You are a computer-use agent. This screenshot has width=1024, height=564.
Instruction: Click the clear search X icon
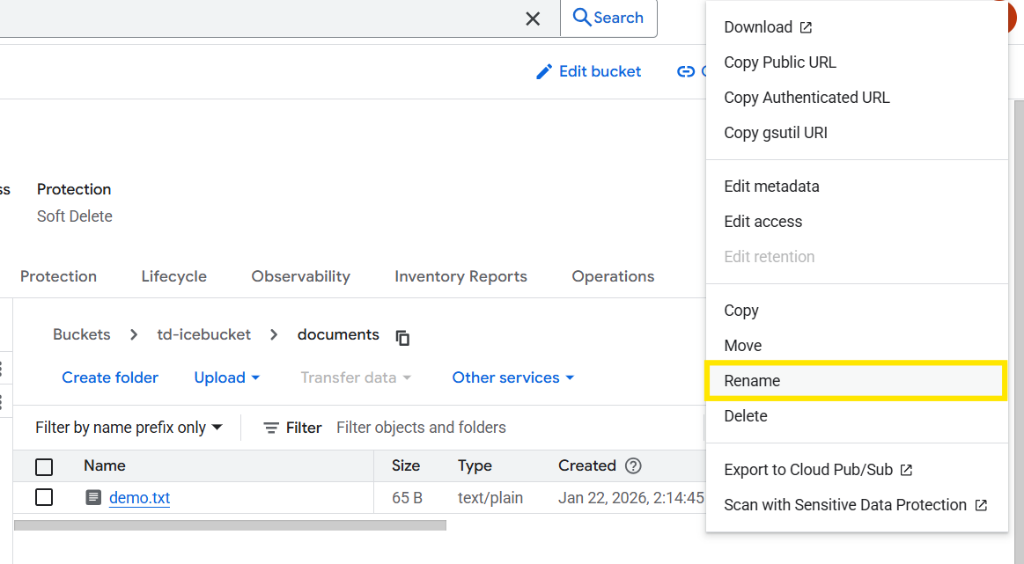tap(533, 18)
